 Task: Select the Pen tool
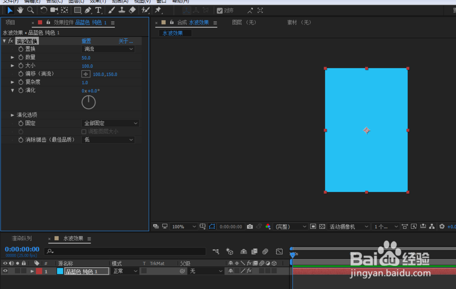[x=88, y=10]
